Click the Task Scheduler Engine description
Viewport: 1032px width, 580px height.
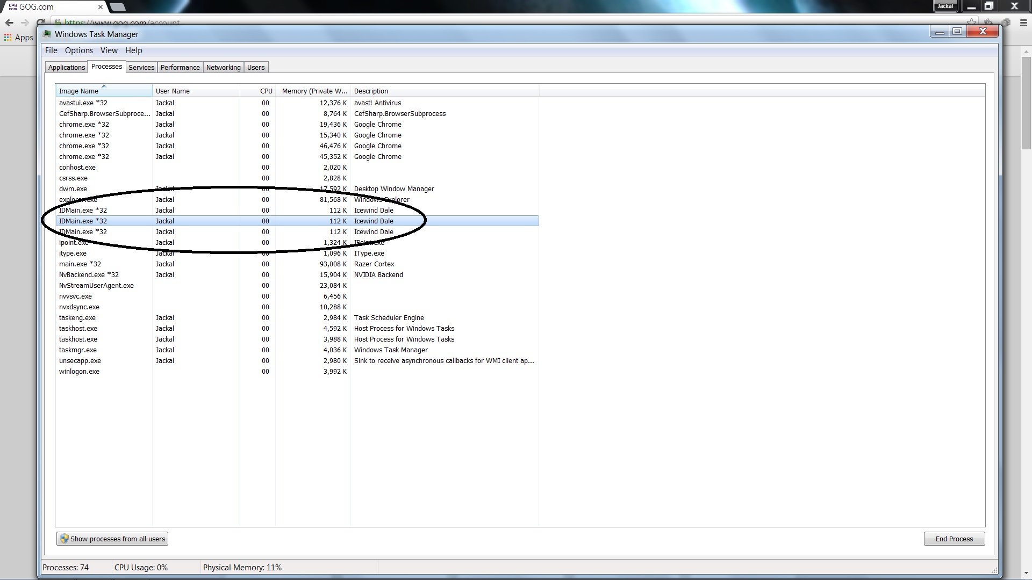pyautogui.click(x=389, y=318)
